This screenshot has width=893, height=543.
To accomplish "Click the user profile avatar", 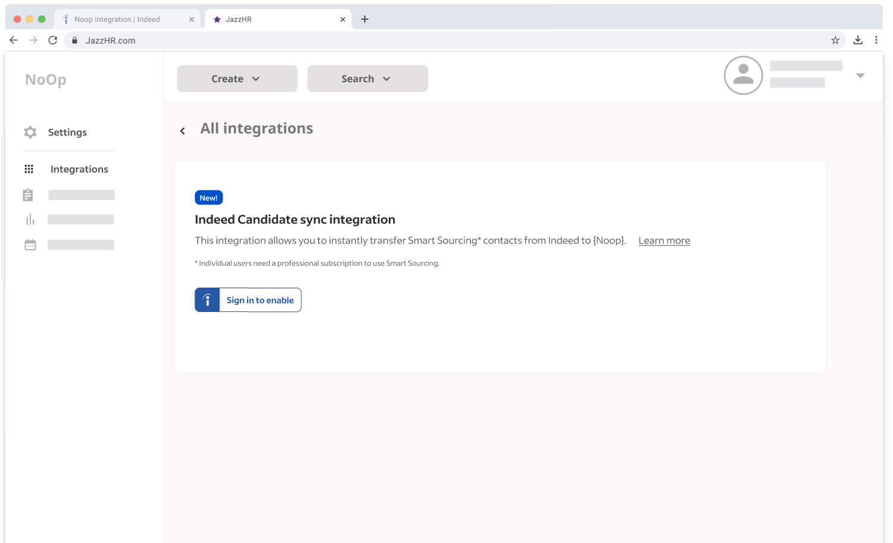I will click(743, 76).
